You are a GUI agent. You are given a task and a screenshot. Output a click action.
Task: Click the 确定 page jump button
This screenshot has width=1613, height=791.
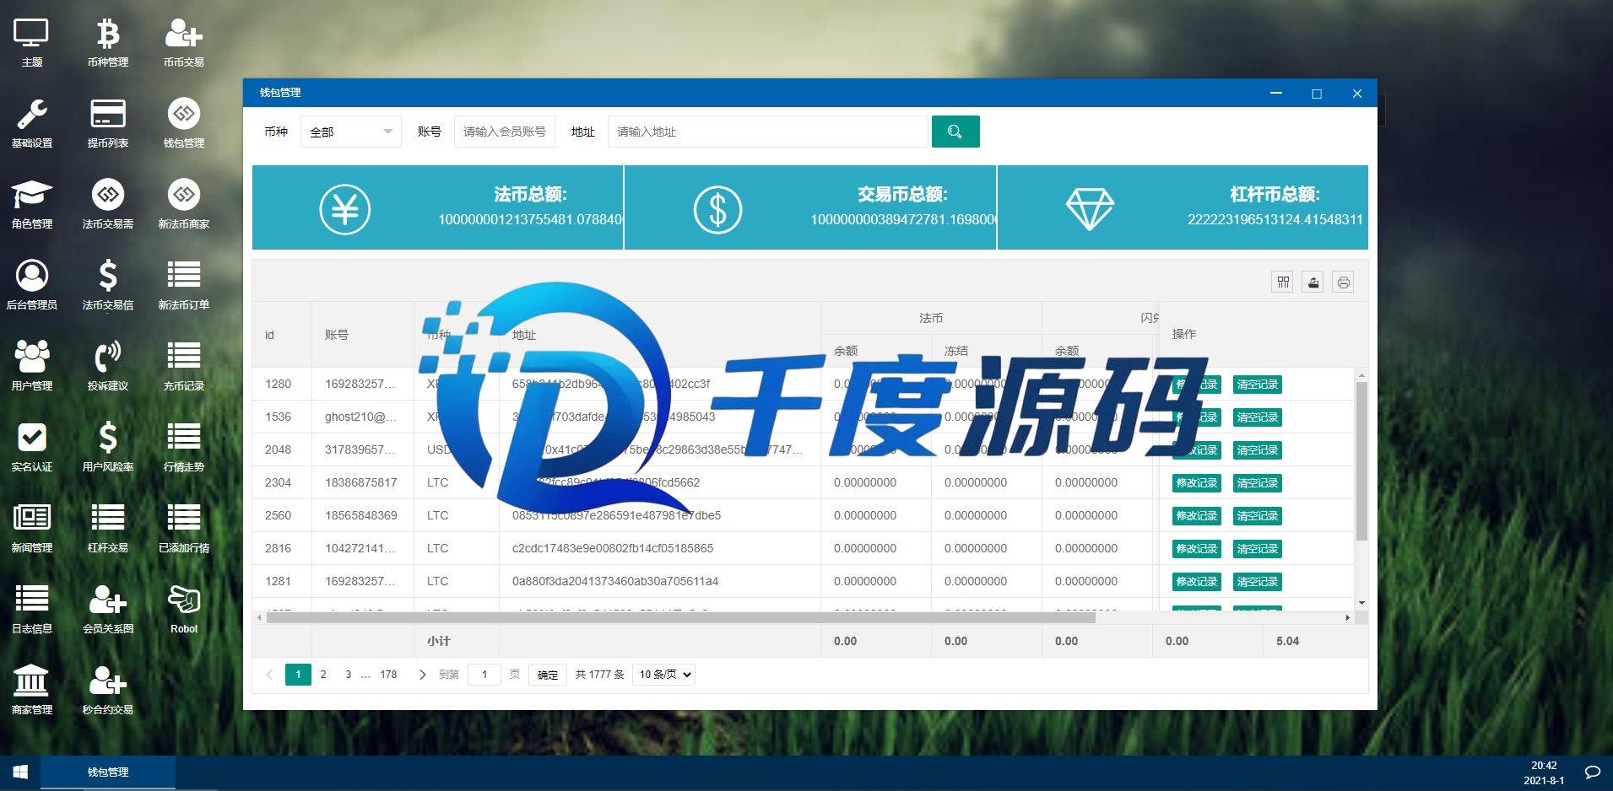tap(548, 675)
